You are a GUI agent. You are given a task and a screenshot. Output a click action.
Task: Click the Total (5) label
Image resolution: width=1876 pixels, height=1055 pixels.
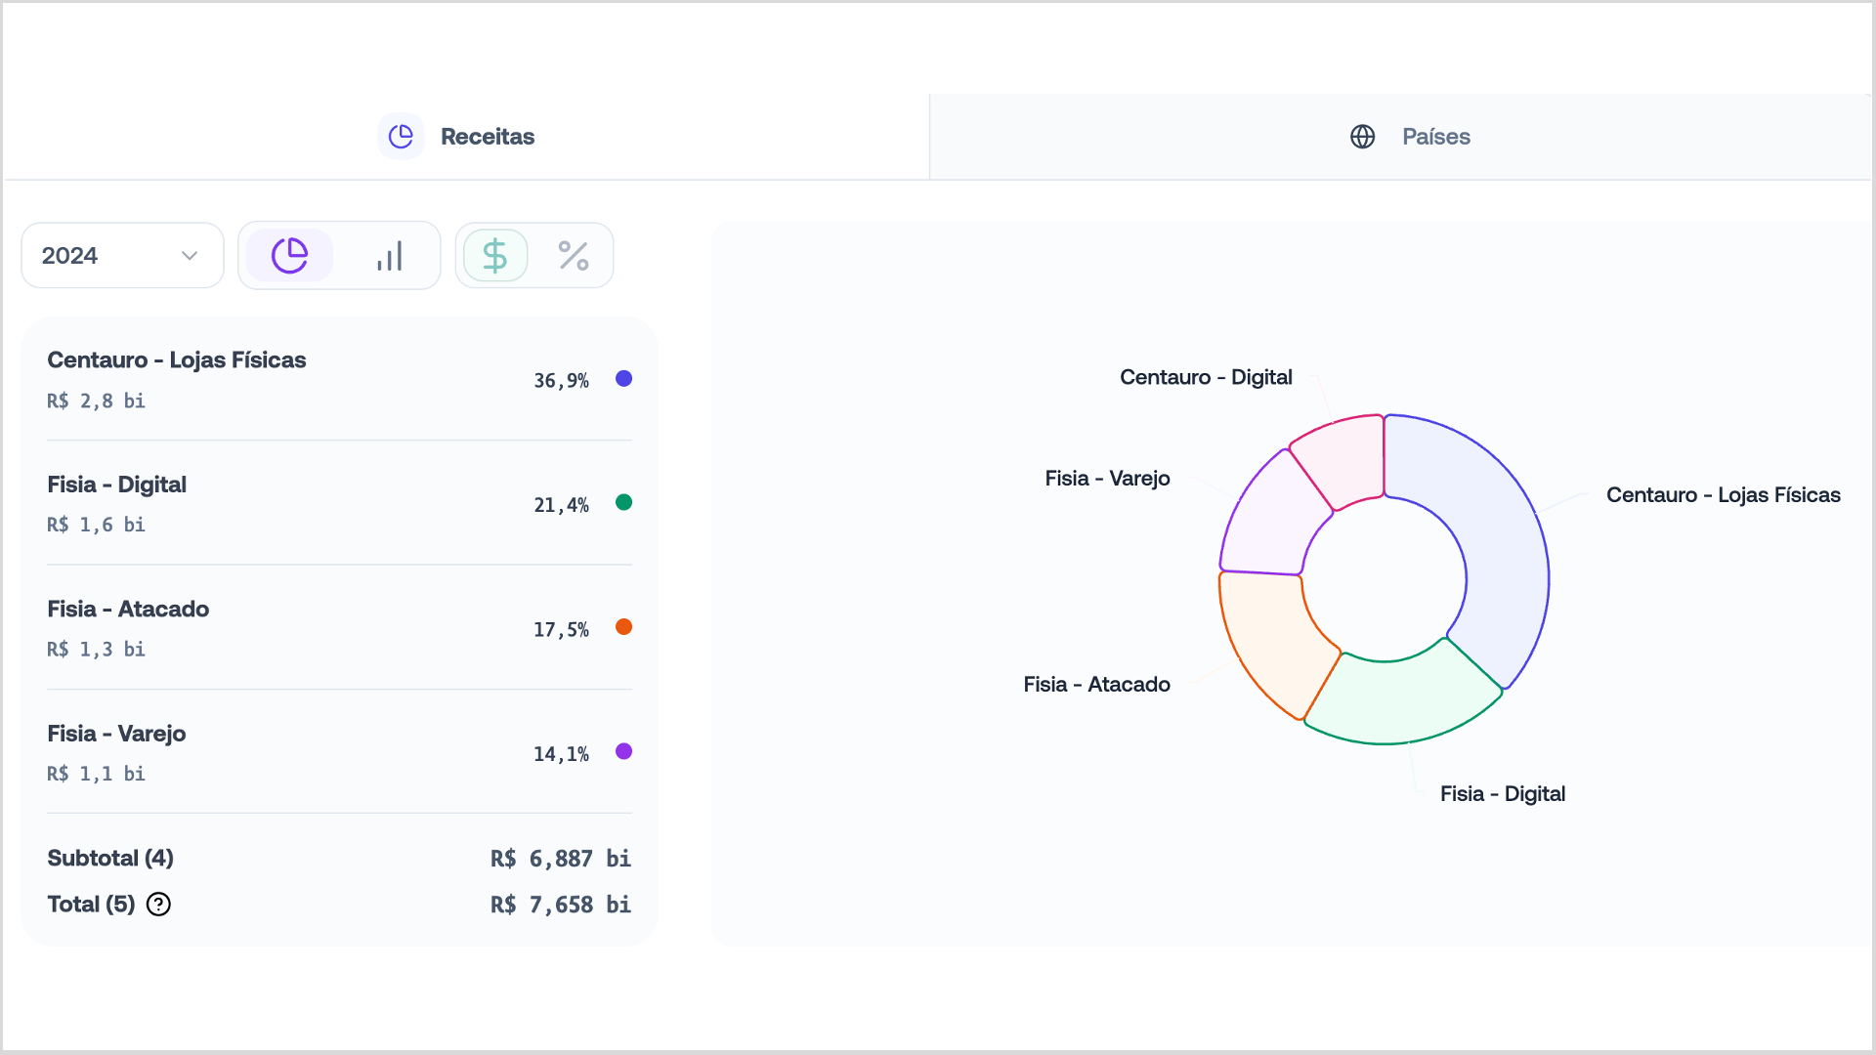coord(91,905)
